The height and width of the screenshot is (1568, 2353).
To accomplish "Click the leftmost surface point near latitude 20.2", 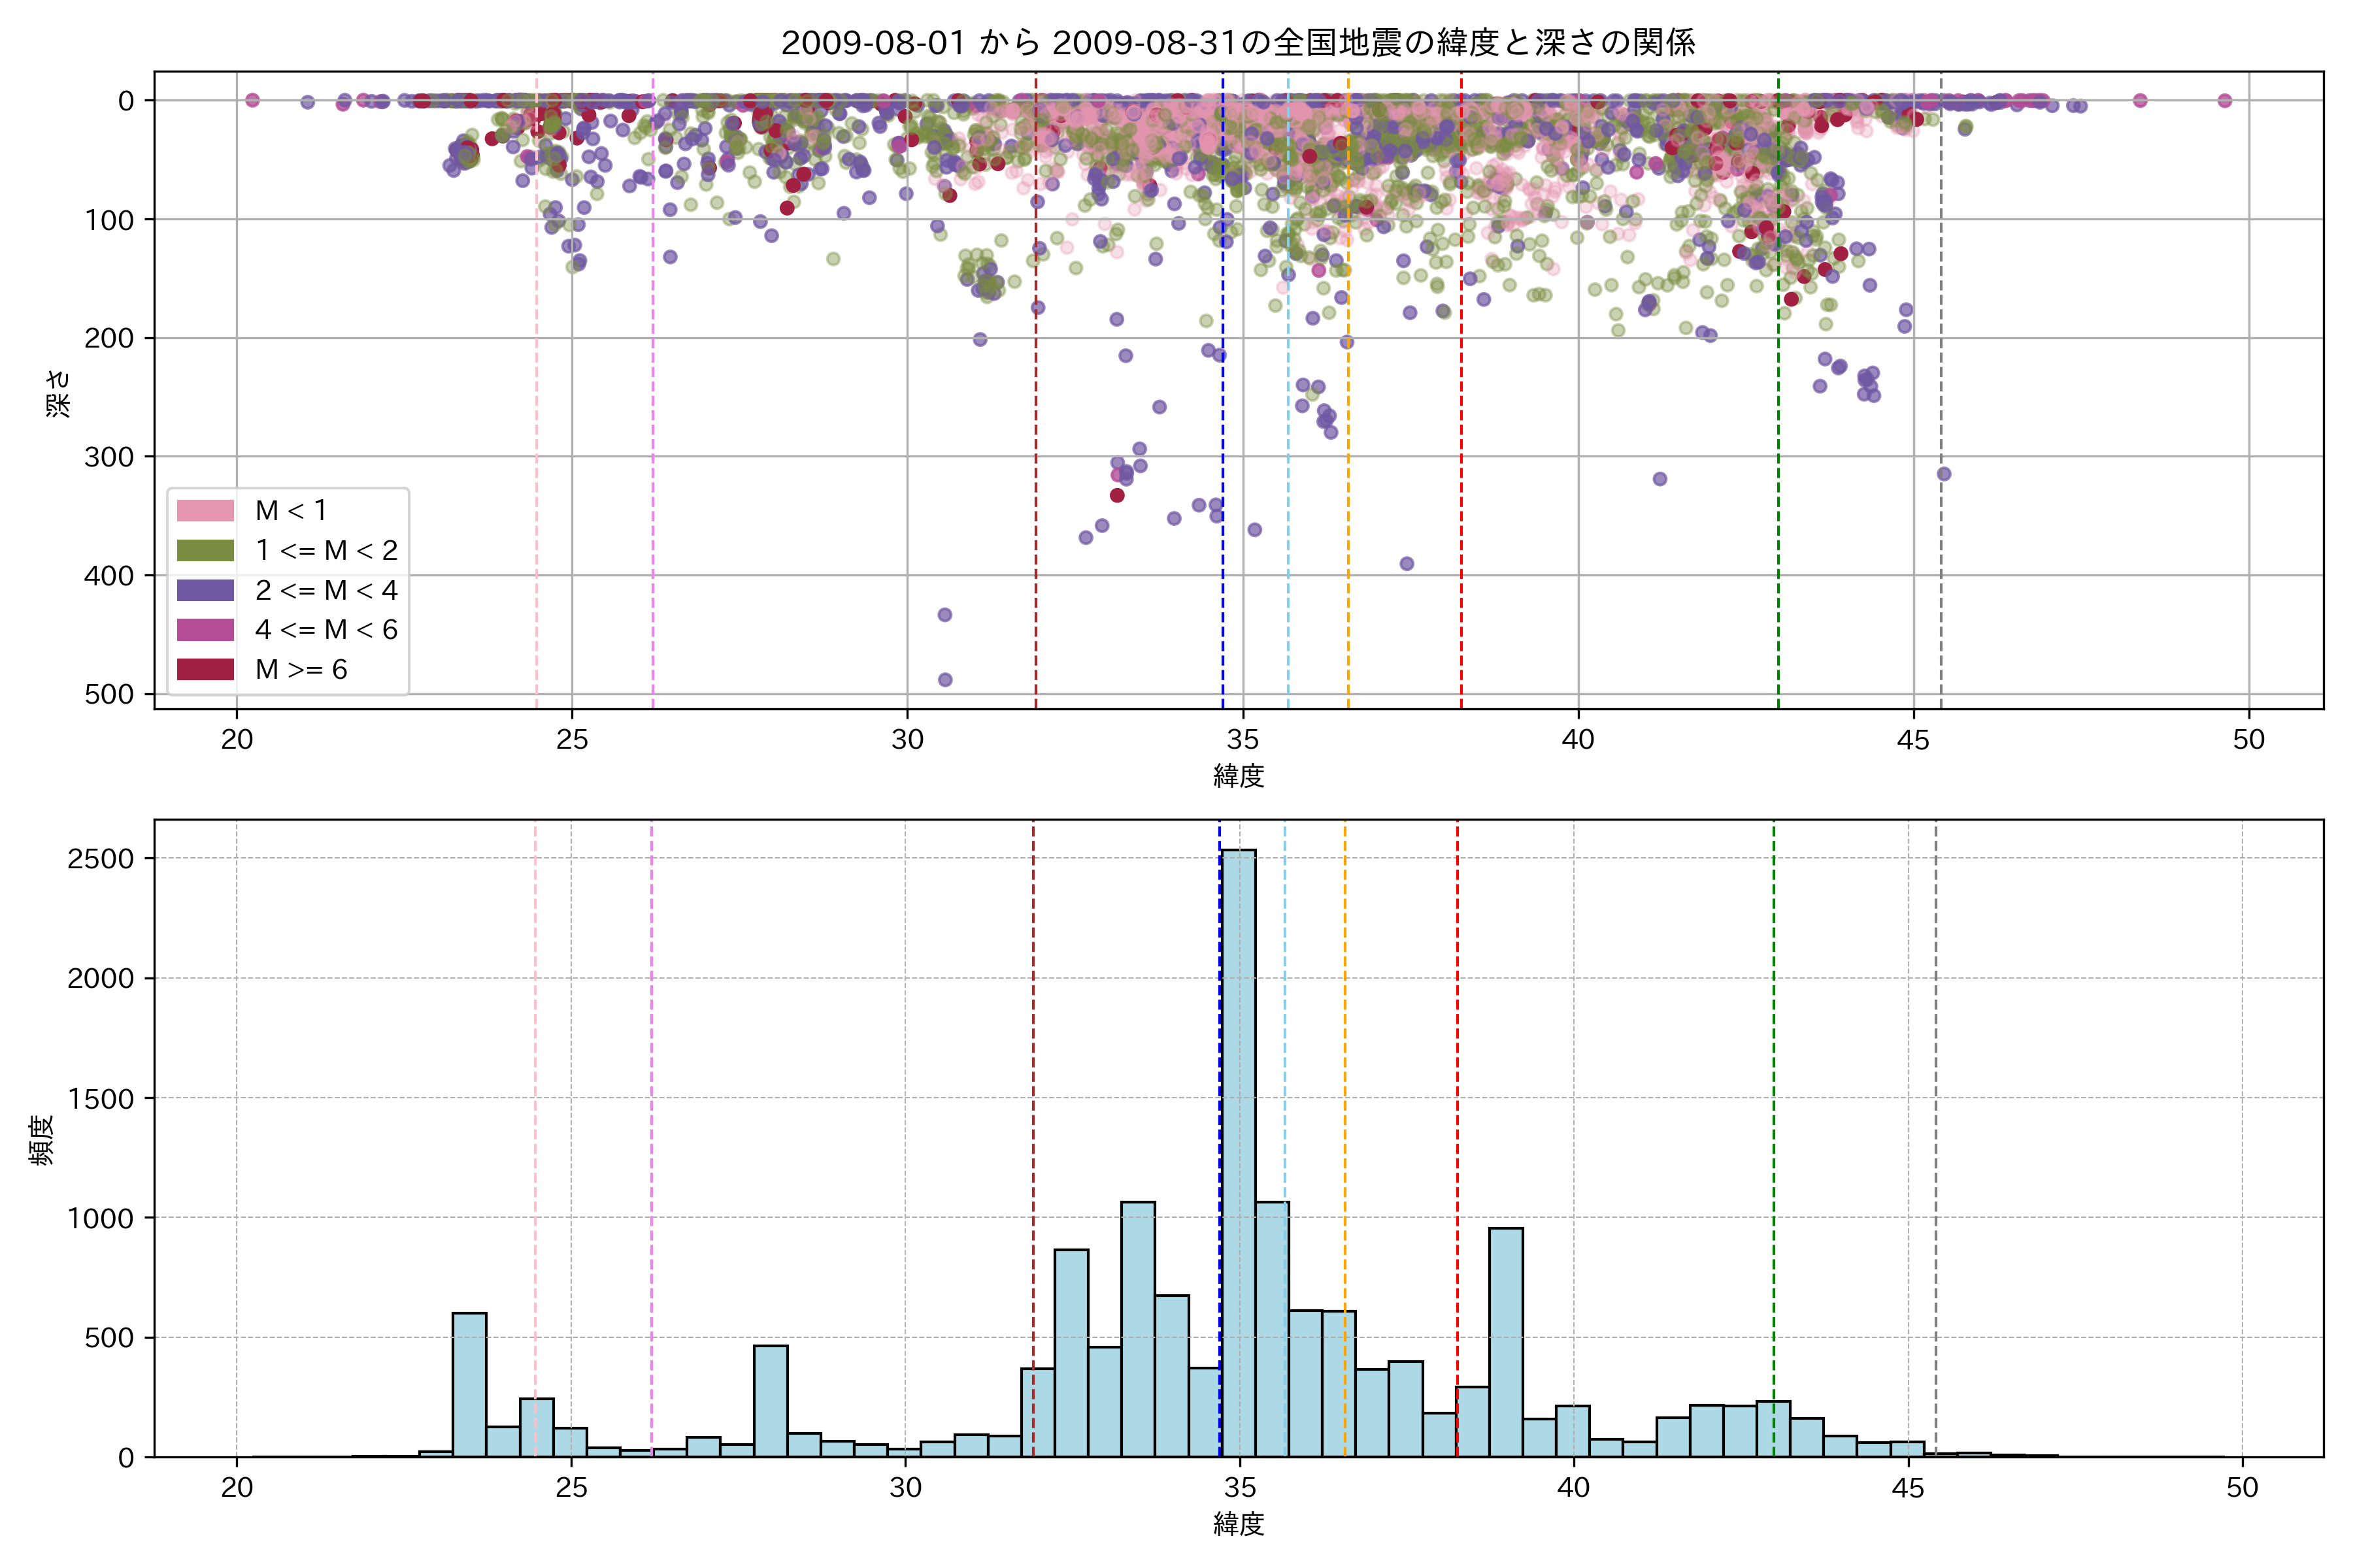I will [x=252, y=100].
